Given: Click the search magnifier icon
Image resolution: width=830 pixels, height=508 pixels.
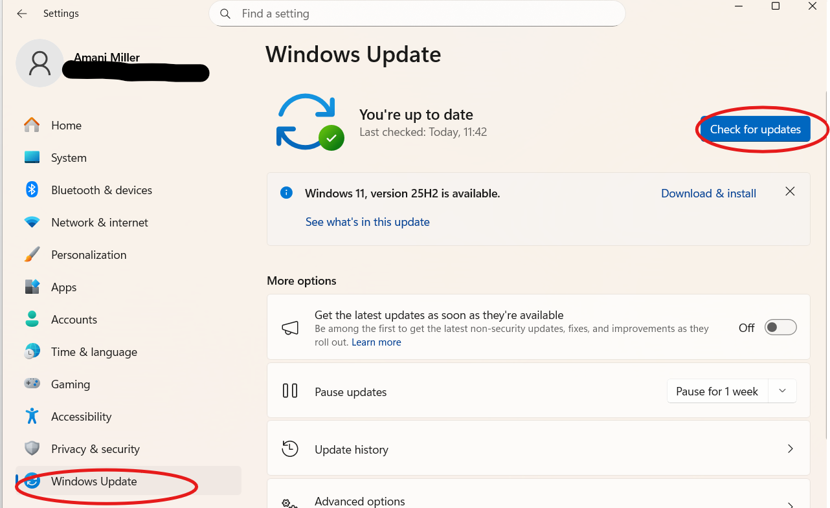Looking at the screenshot, I should coord(225,14).
